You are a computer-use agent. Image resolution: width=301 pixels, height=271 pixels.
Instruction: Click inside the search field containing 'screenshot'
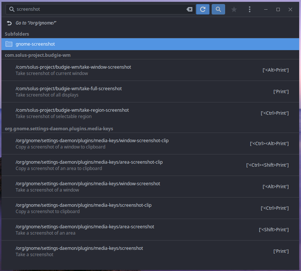[97, 9]
